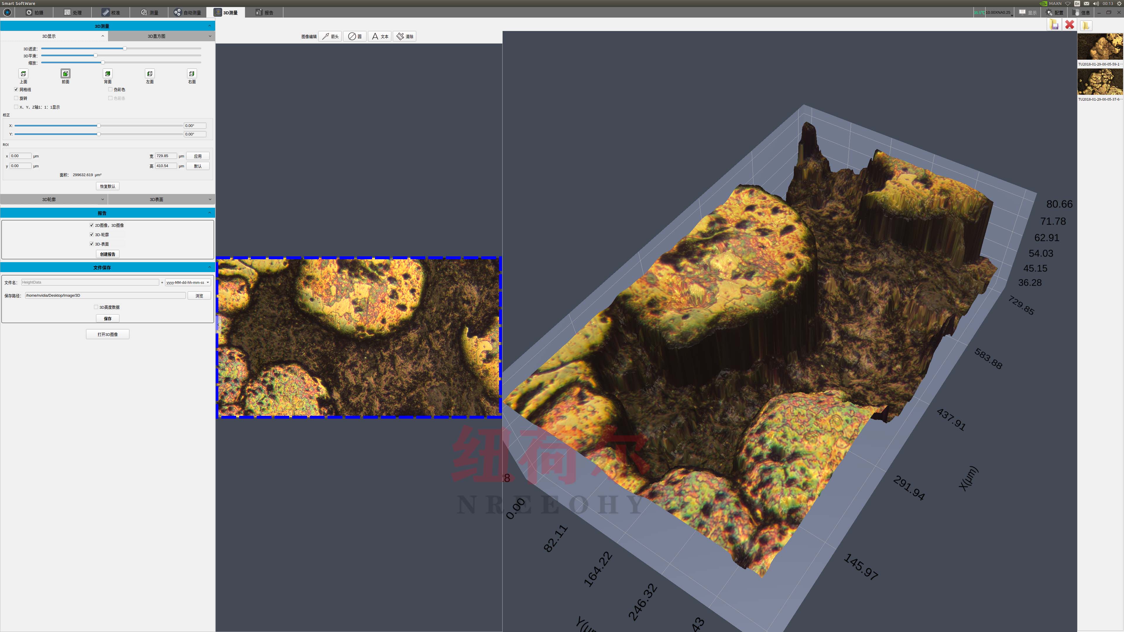The image size is (1124, 632).
Task: Select the 上面 (top view) icon
Action: (23, 74)
